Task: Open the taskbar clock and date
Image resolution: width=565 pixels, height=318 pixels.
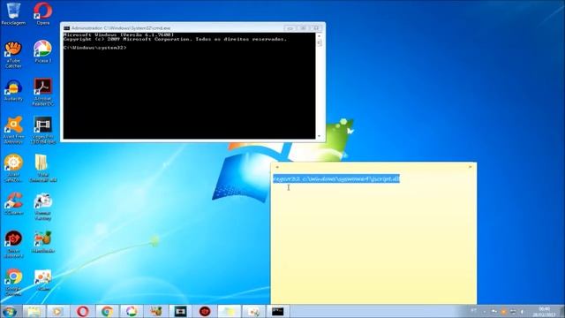Action: pyautogui.click(x=544, y=312)
